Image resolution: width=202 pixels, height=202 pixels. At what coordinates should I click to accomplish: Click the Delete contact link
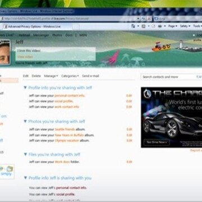coord(36,76)
